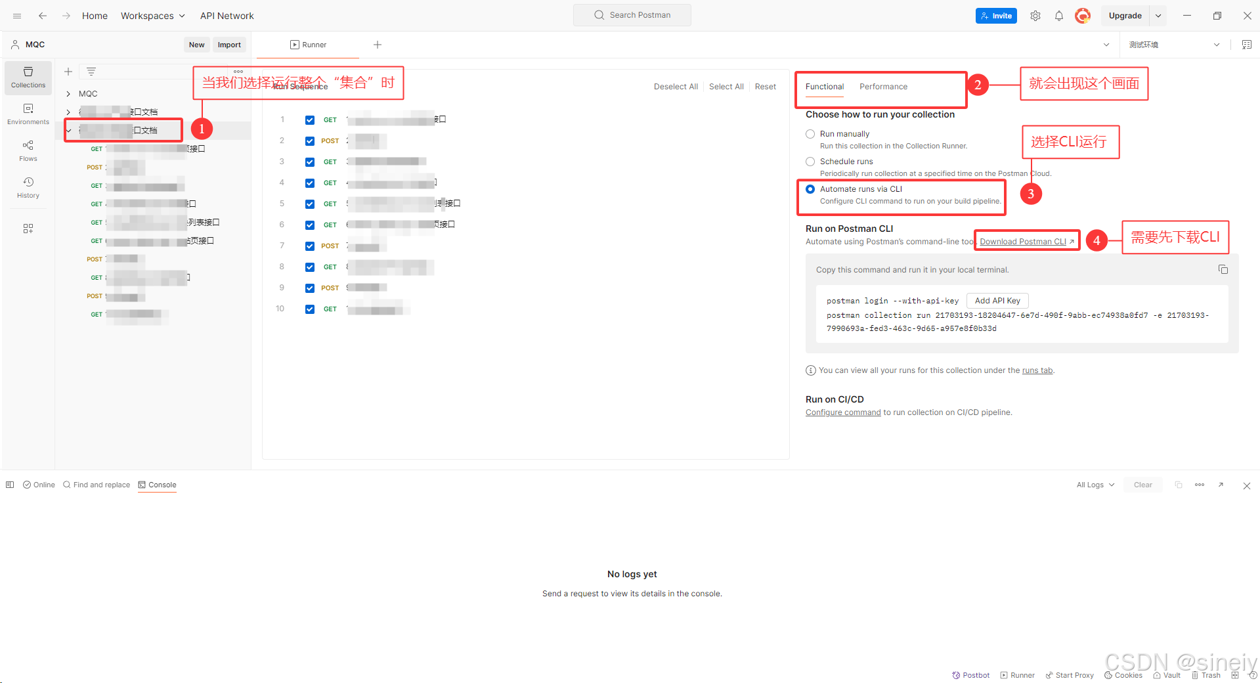Switch to the Performance tab
The width and height of the screenshot is (1260, 683).
point(883,87)
